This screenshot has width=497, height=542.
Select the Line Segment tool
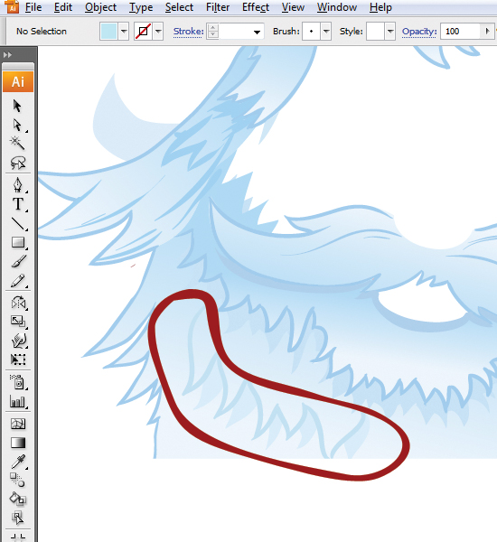18,224
